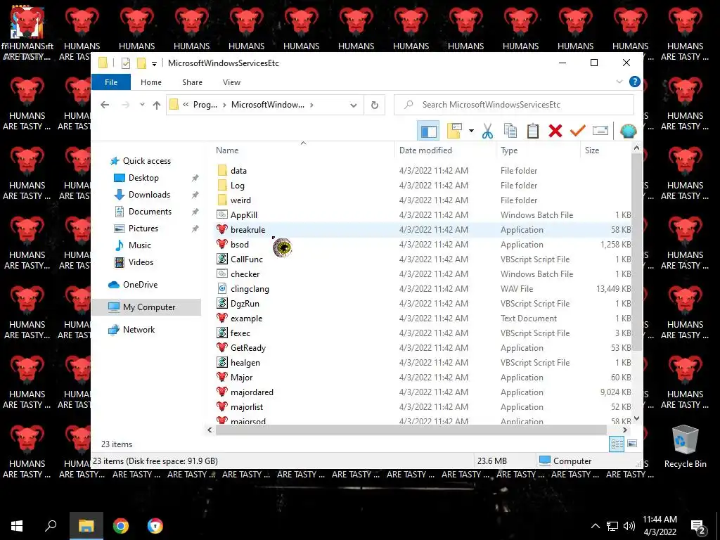Open the taskbar notification center icon
Image resolution: width=720 pixels, height=540 pixels.
click(x=698, y=526)
